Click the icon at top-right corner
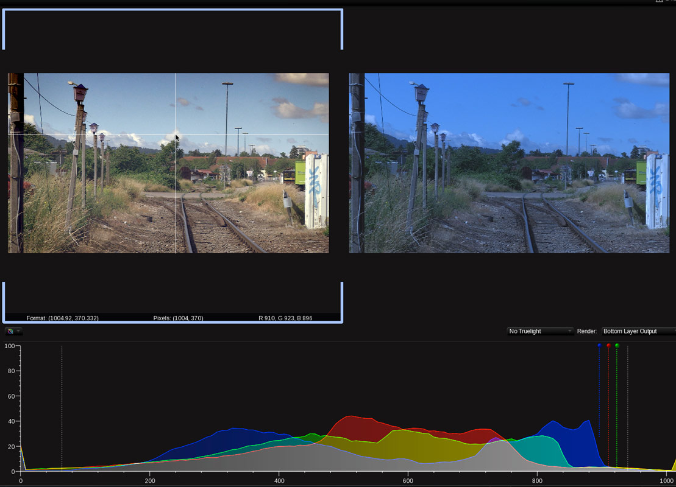 pyautogui.click(x=660, y=2)
